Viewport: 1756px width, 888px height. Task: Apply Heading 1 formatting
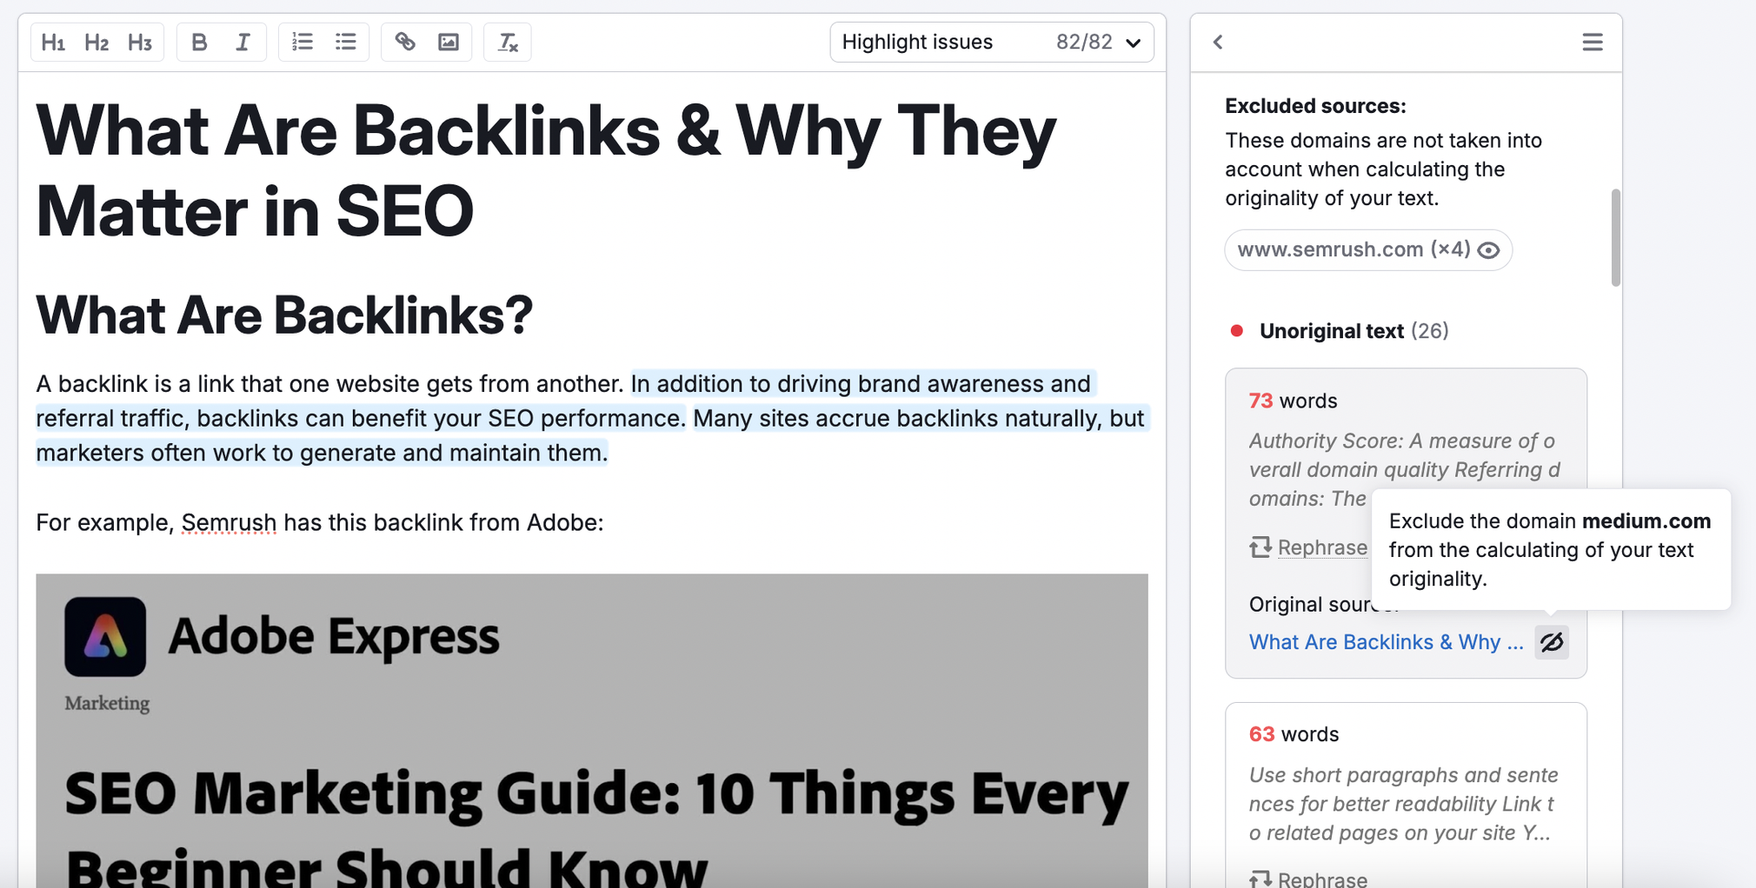pos(53,41)
